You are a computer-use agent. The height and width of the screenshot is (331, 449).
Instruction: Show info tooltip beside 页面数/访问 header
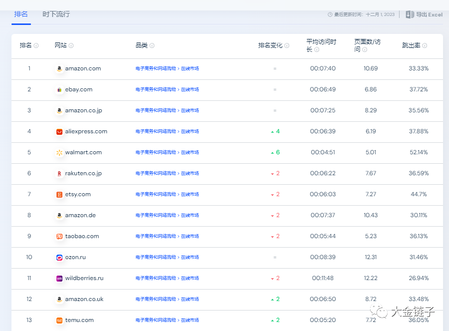point(365,49)
